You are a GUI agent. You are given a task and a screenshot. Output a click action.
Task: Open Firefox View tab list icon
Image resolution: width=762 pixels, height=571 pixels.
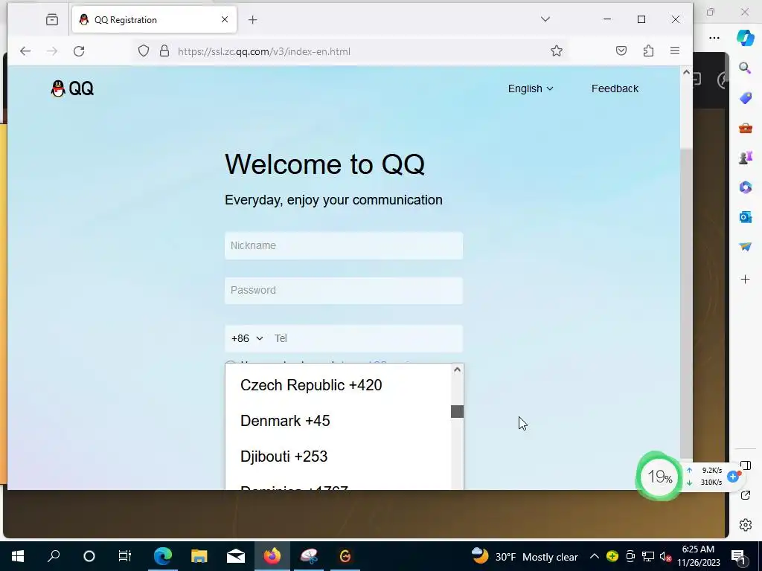(x=52, y=19)
